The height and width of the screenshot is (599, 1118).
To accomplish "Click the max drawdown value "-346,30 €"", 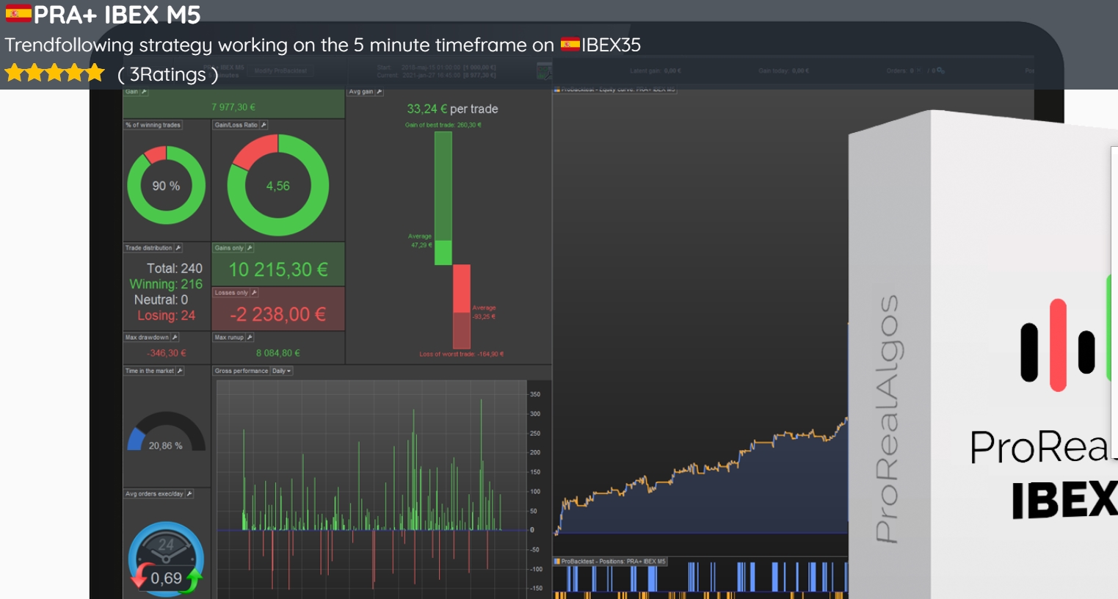I will [x=167, y=353].
